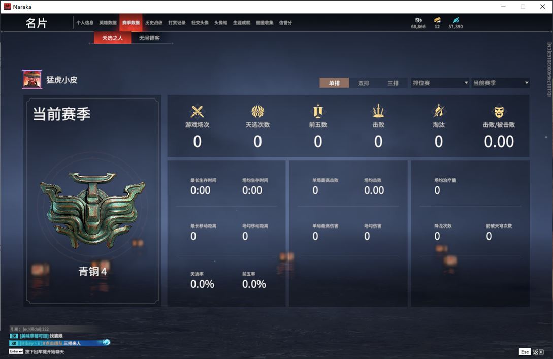Open the 图鉴收集 tab
The image size is (553, 359).
(265, 23)
